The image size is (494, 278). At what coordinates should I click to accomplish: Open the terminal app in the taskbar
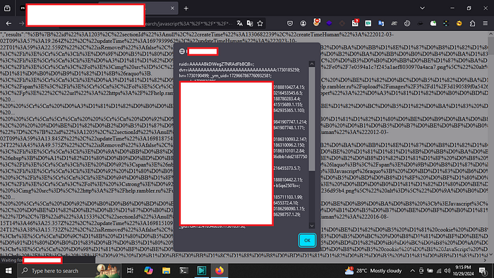click(183, 271)
